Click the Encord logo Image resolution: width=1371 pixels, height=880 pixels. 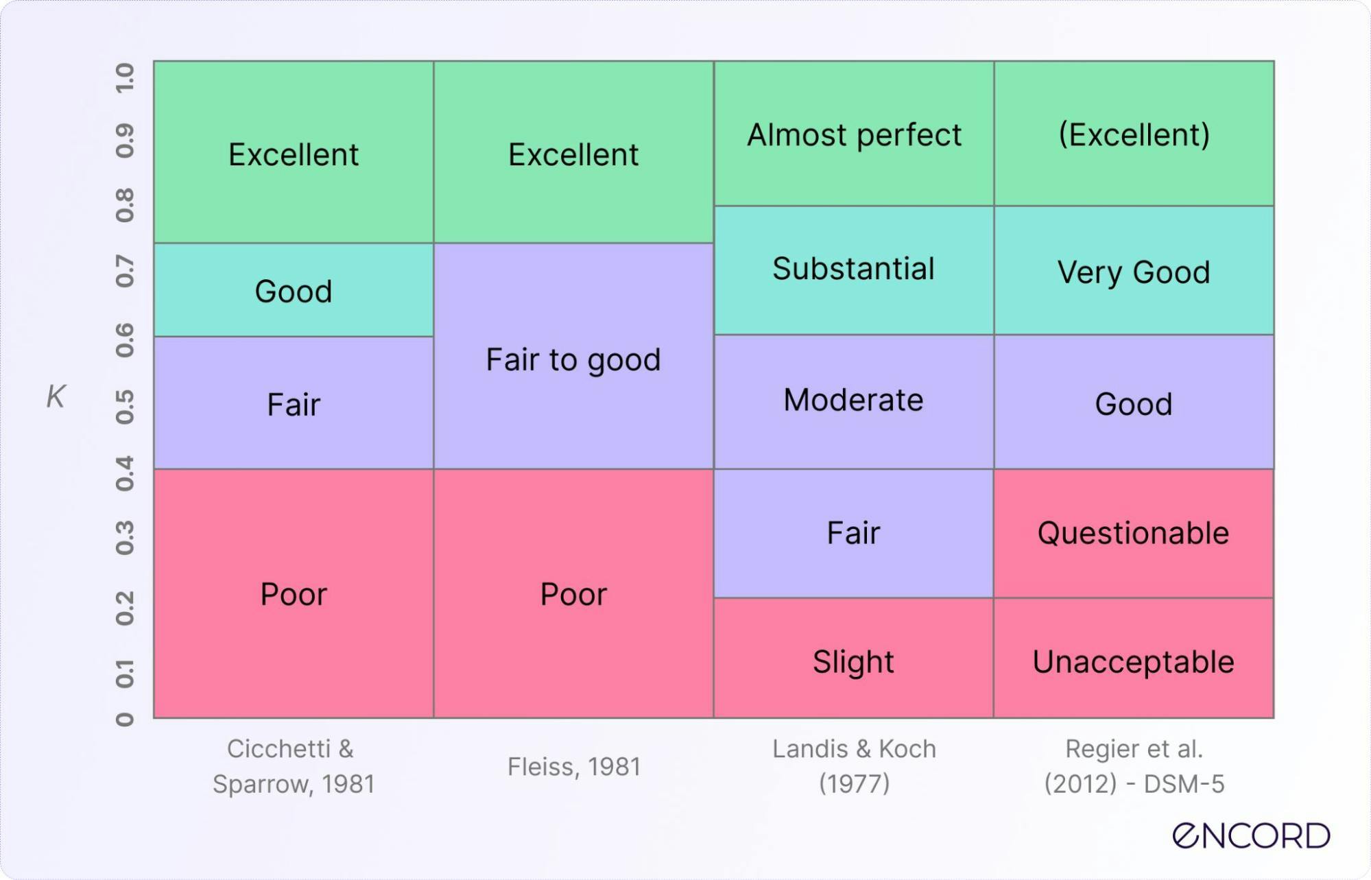point(1250,835)
